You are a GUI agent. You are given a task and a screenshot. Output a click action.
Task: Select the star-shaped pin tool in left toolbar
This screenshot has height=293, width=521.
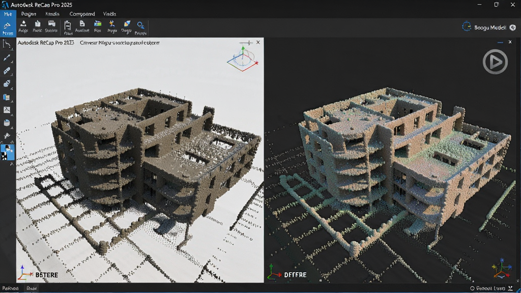7,136
